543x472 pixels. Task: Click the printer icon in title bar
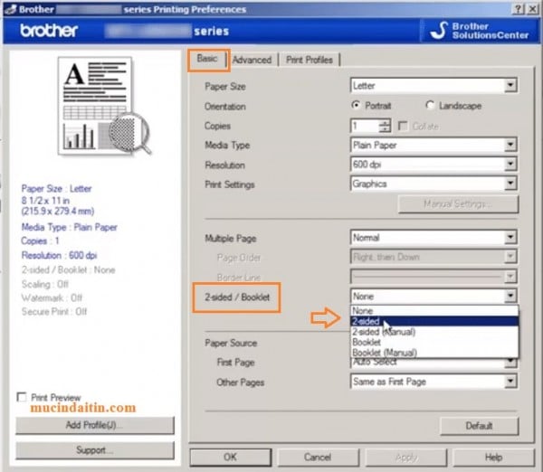tap(10, 9)
